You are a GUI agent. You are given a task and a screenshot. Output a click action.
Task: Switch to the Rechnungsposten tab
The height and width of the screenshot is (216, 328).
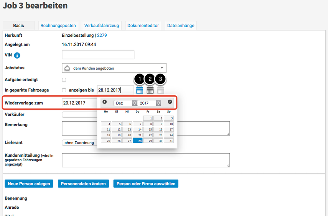click(x=58, y=26)
